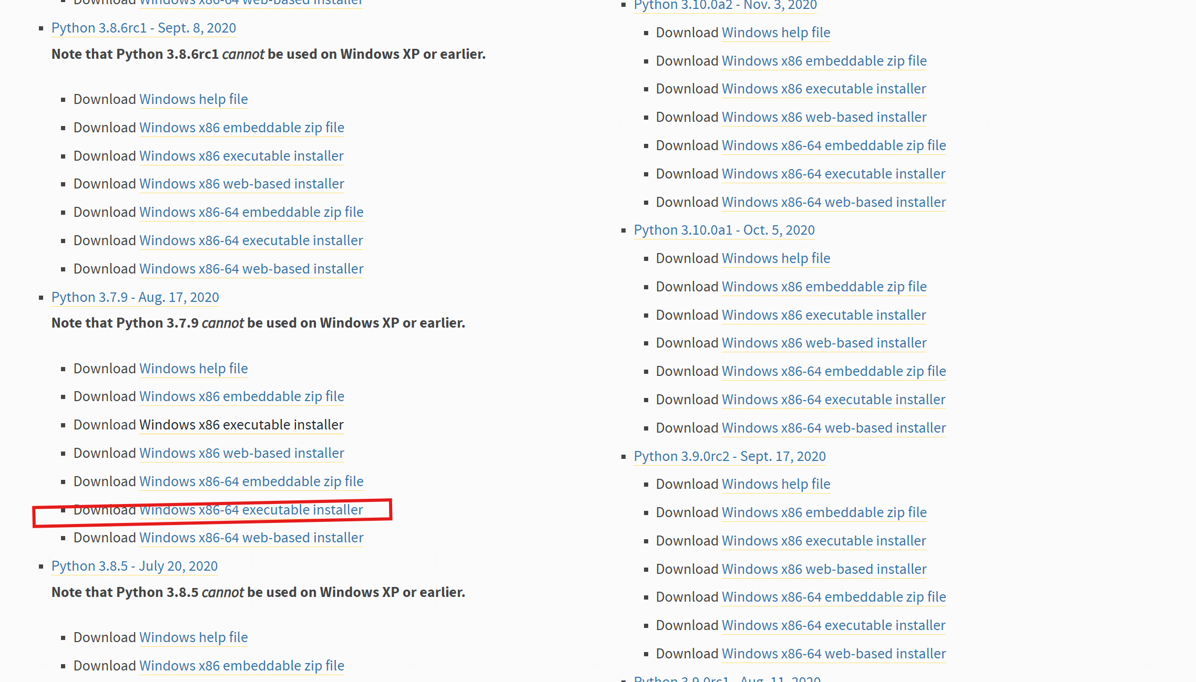Download Python 3.10.0a1 Windows x86 embeddable zip file

point(824,287)
